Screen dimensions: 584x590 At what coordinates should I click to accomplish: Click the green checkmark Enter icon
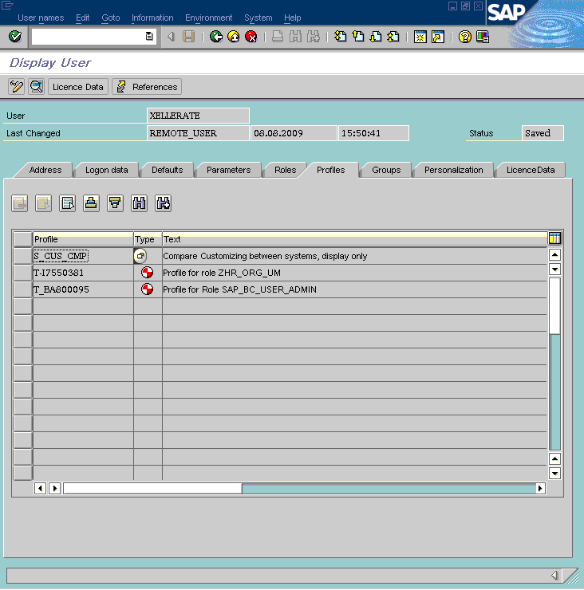click(15, 37)
